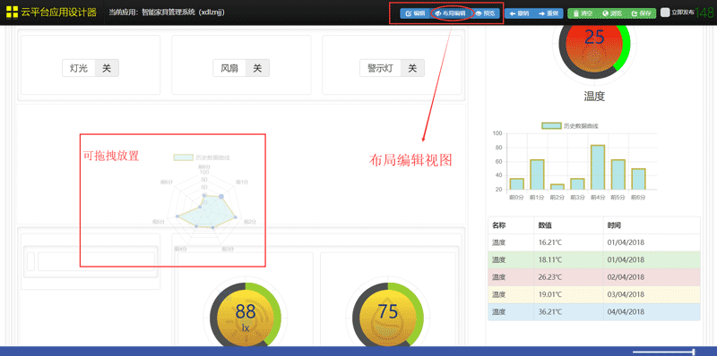This screenshot has width=717, height=356.
Task: Open the 预览 preview mode
Action: pyautogui.click(x=485, y=13)
